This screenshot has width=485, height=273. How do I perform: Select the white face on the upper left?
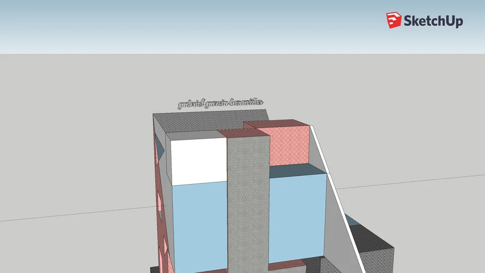(198, 159)
